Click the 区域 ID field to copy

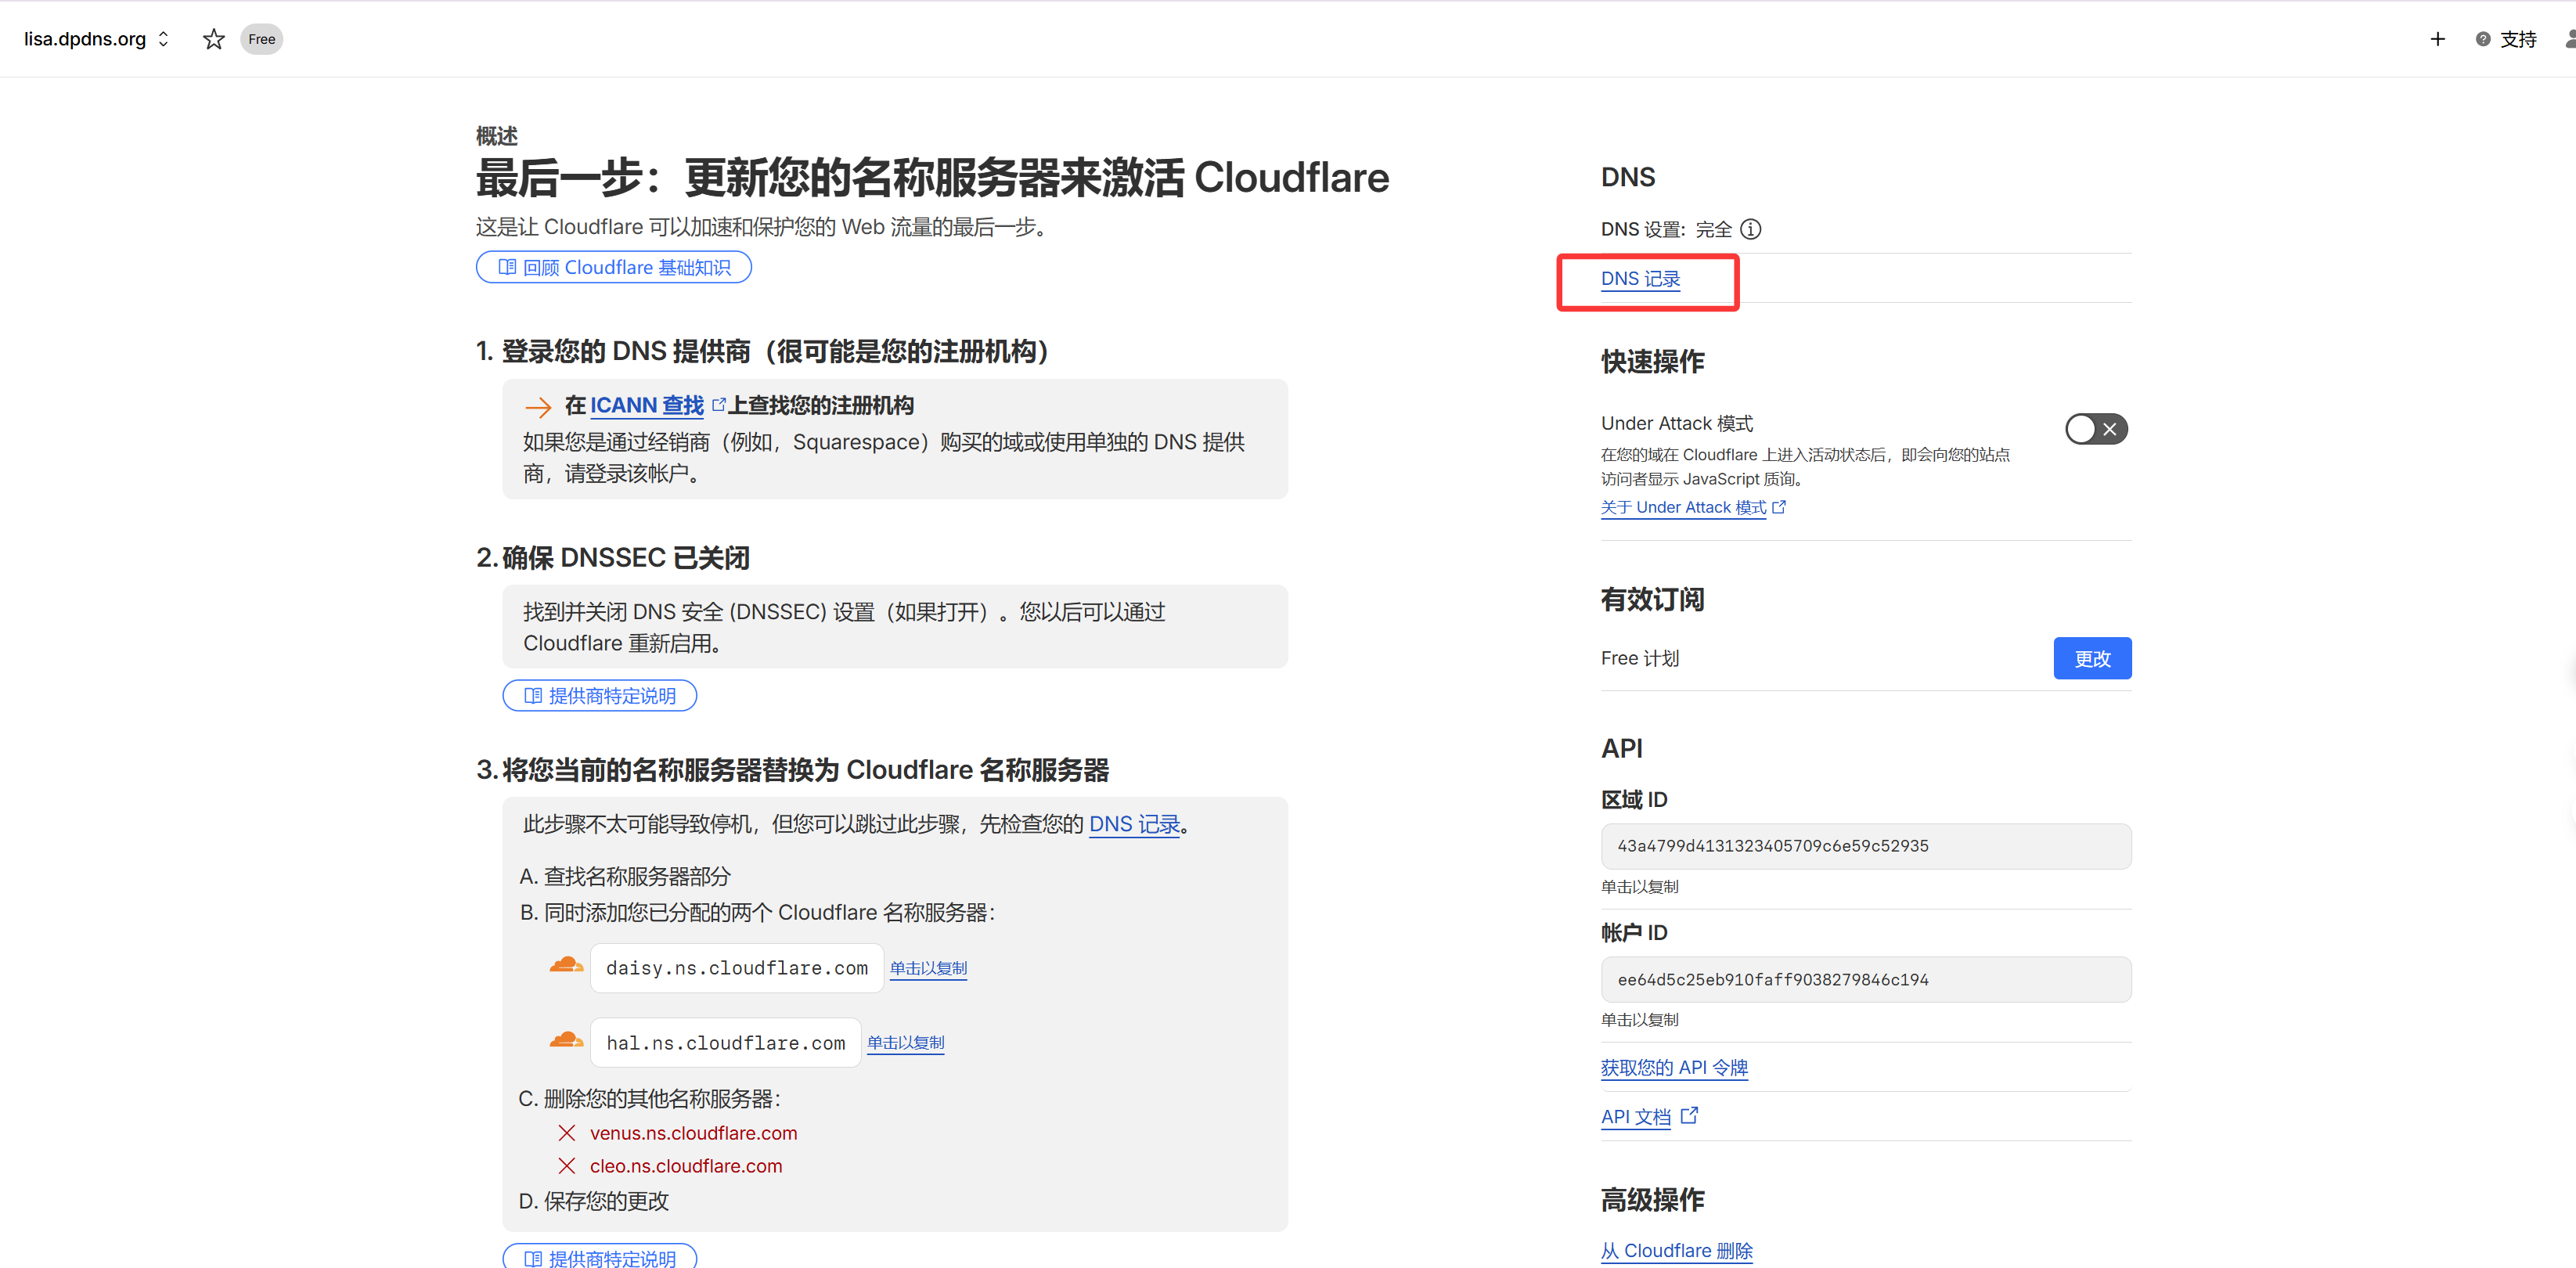pos(1865,846)
